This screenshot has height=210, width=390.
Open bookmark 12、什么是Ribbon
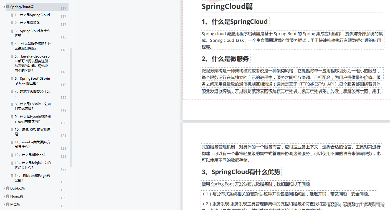(30, 155)
